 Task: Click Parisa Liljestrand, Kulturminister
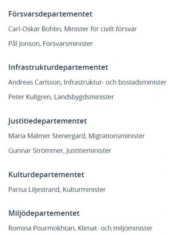57,190
